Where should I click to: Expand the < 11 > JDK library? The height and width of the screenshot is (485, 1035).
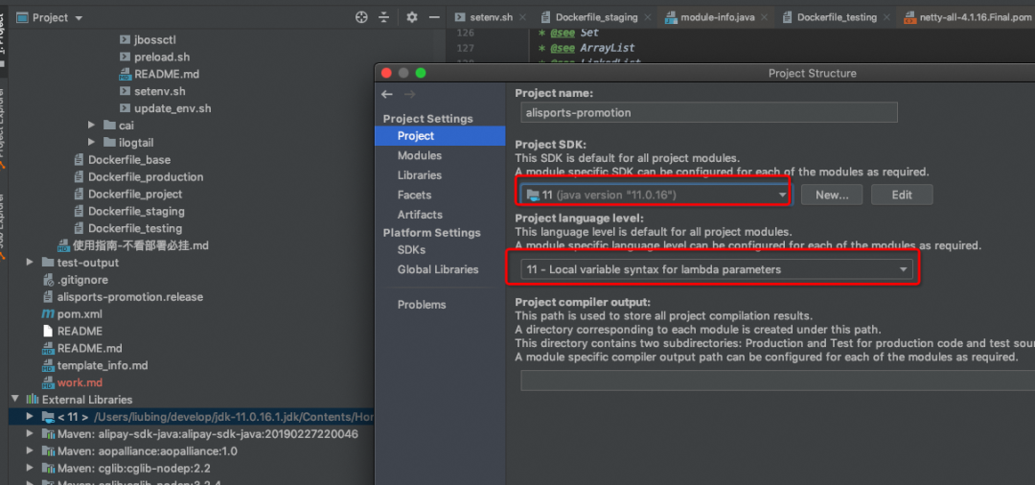point(30,417)
